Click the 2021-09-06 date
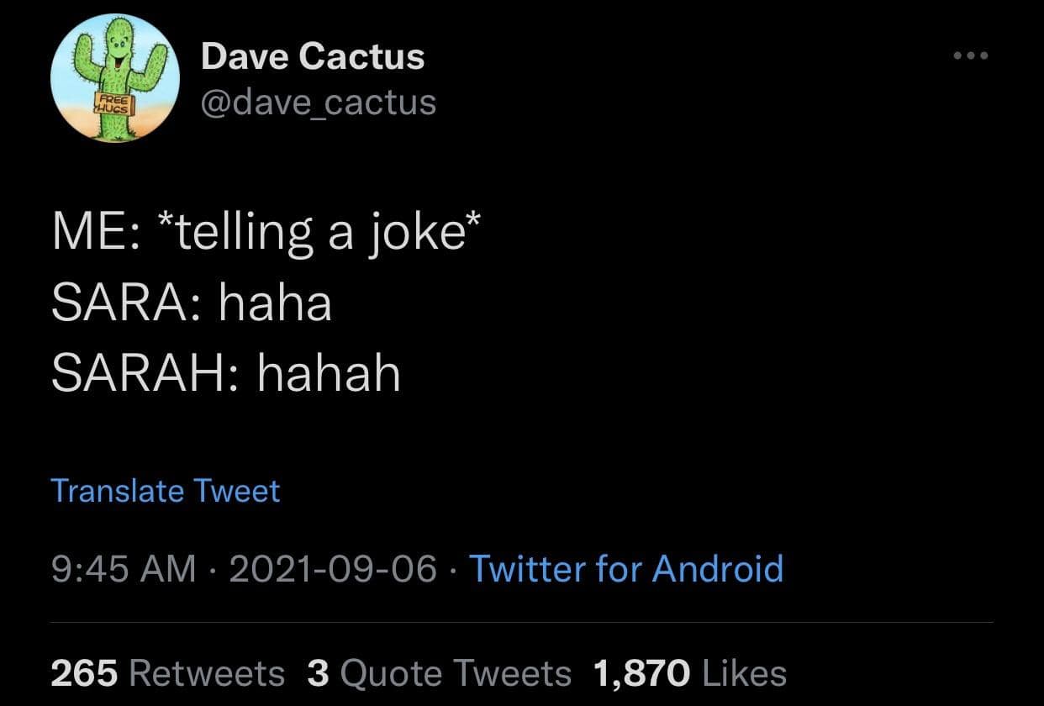The width and height of the screenshot is (1044, 706). click(x=333, y=568)
